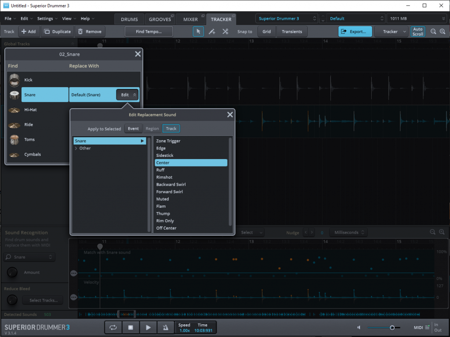Image resolution: width=450 pixels, height=337 pixels.
Task: Select the Kick drum in the Find list
Action: click(x=28, y=80)
